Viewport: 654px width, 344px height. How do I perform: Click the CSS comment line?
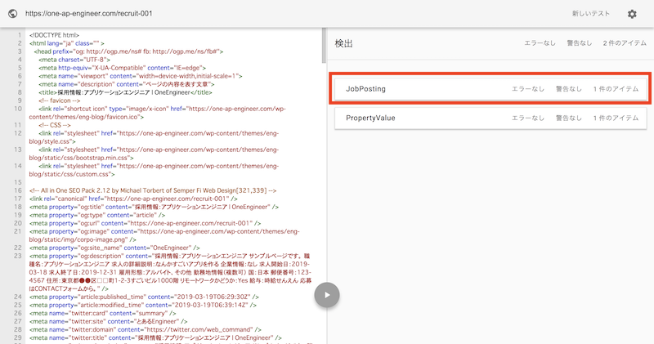(x=55, y=125)
